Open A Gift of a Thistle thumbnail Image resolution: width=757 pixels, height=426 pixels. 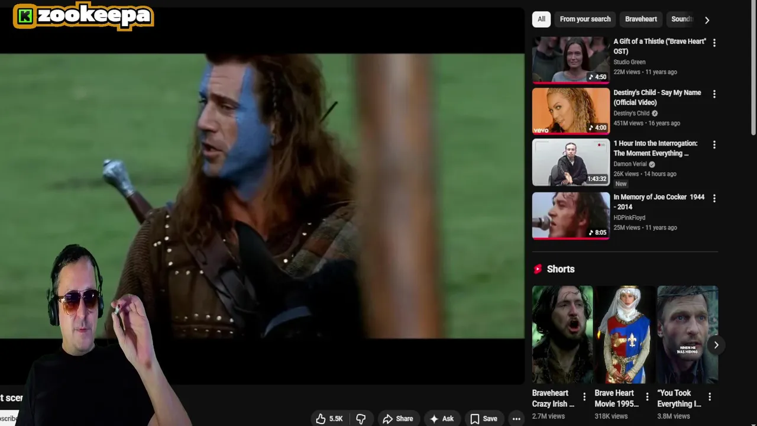(571, 59)
